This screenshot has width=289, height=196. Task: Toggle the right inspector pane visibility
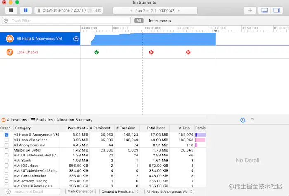tap(277, 10)
